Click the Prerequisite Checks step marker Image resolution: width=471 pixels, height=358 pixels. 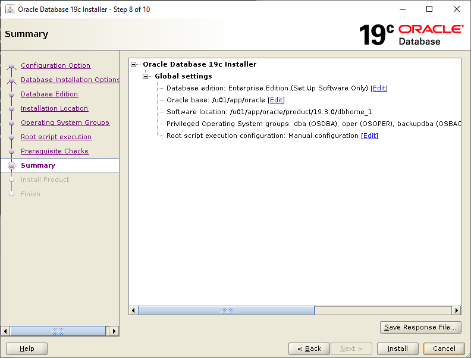11,152
